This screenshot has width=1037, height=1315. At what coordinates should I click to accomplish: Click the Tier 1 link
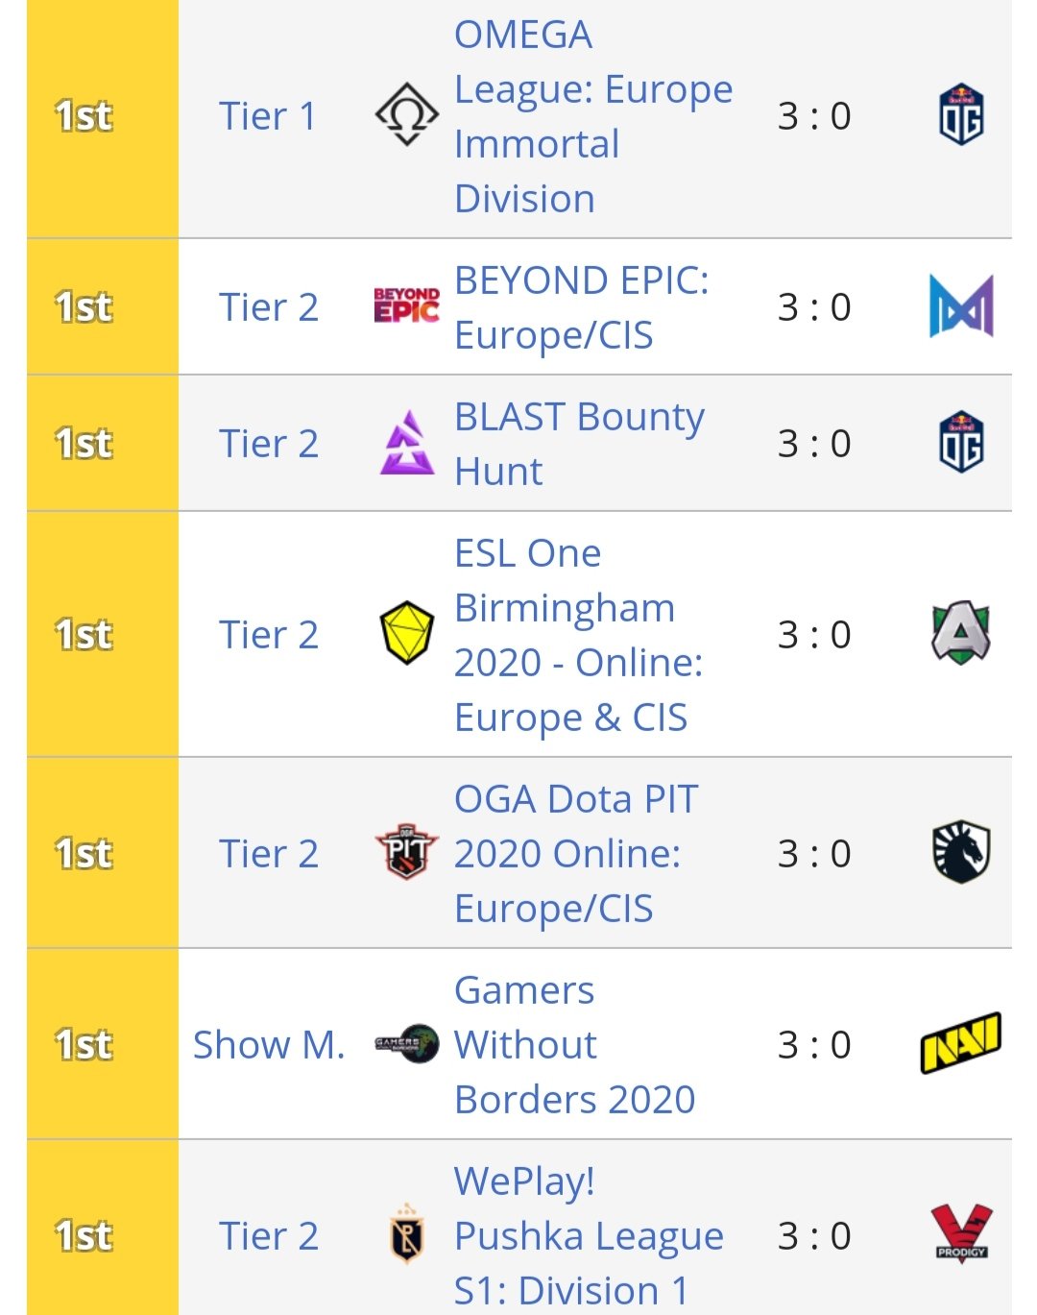pyautogui.click(x=268, y=116)
